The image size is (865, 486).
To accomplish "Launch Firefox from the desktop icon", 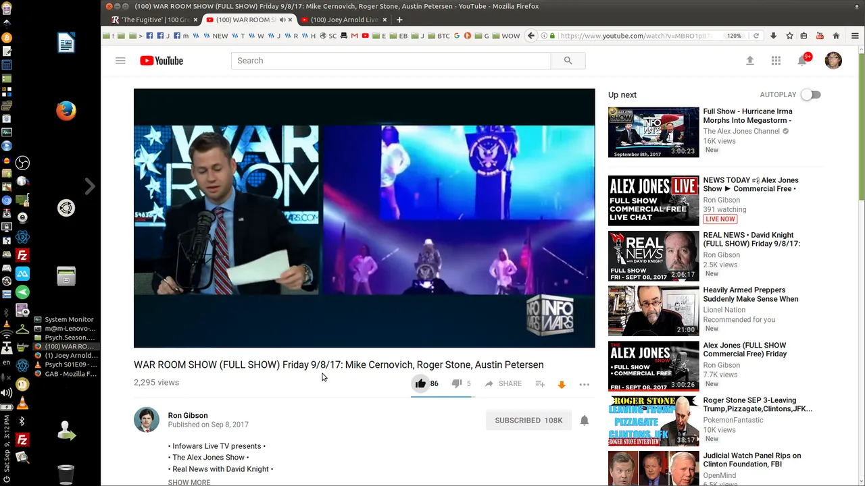I will click(66, 111).
